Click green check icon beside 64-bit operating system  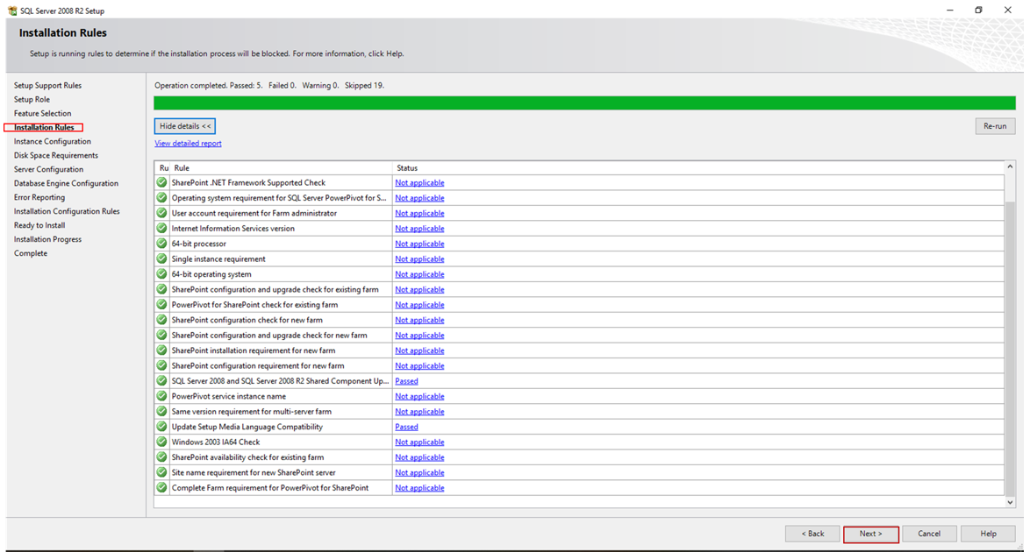[x=161, y=274]
